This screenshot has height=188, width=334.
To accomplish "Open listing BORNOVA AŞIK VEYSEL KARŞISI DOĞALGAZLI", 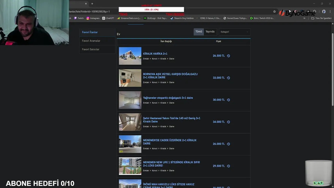I will pyautogui.click(x=170, y=76).
